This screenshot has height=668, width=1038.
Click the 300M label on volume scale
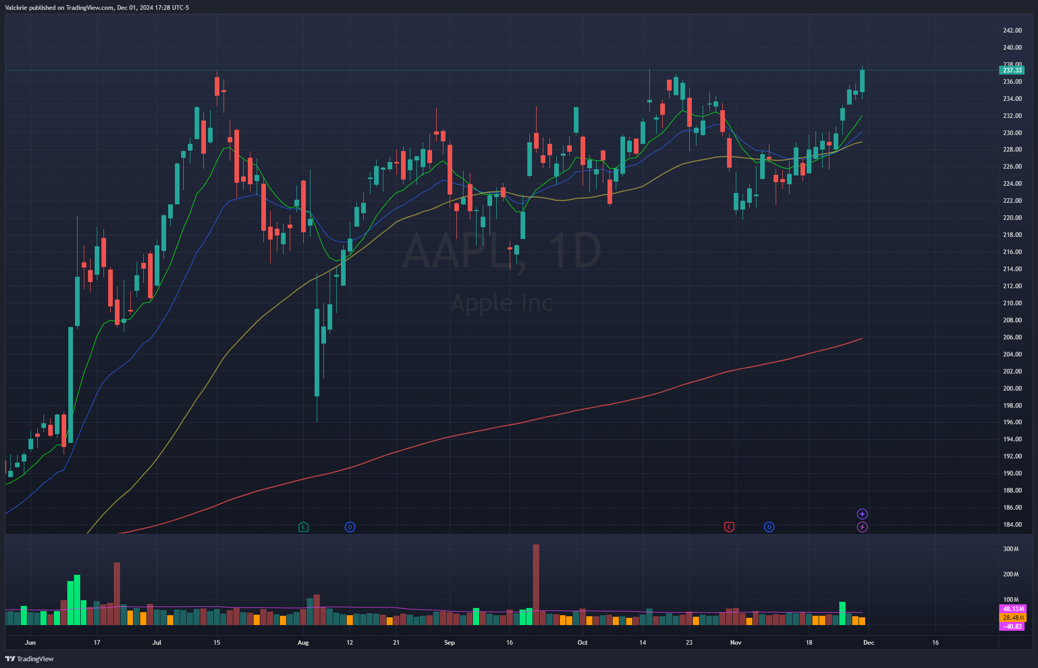point(1011,549)
